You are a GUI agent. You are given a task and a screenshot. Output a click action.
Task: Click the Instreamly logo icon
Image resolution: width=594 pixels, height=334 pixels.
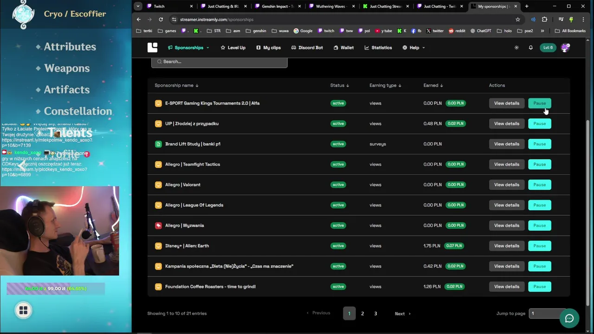coord(152,47)
